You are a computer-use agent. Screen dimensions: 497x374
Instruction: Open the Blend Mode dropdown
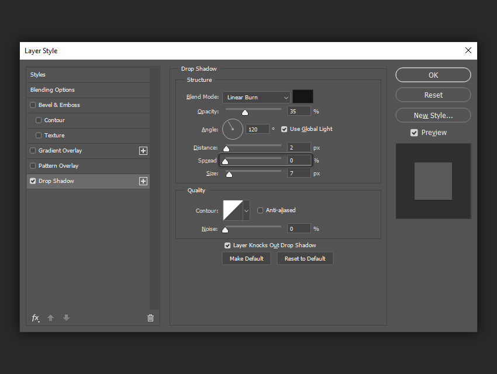click(x=256, y=97)
